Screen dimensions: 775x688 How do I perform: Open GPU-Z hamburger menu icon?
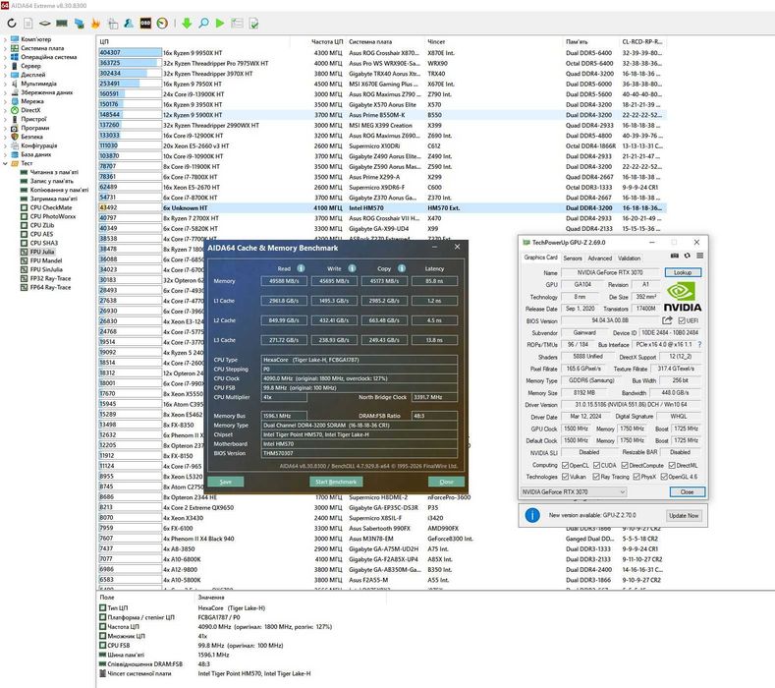click(700, 256)
